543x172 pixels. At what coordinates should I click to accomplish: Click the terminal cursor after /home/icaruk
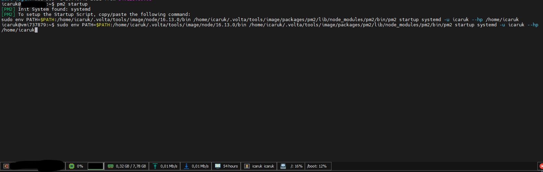36,30
